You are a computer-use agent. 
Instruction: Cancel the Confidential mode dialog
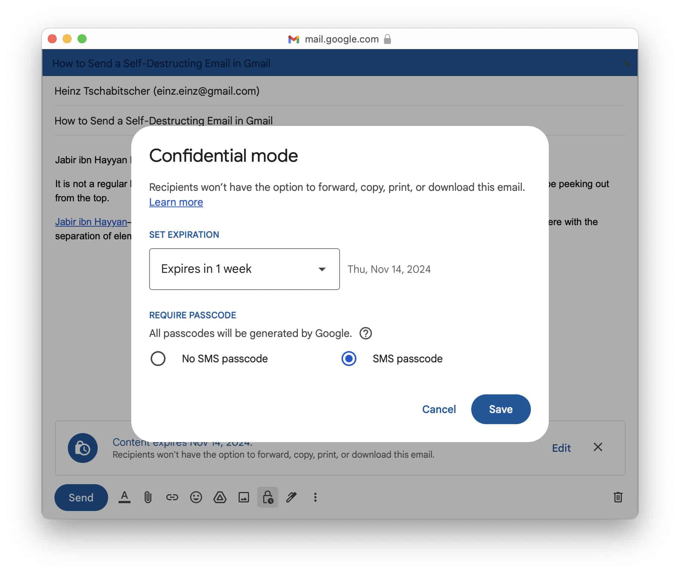click(439, 409)
